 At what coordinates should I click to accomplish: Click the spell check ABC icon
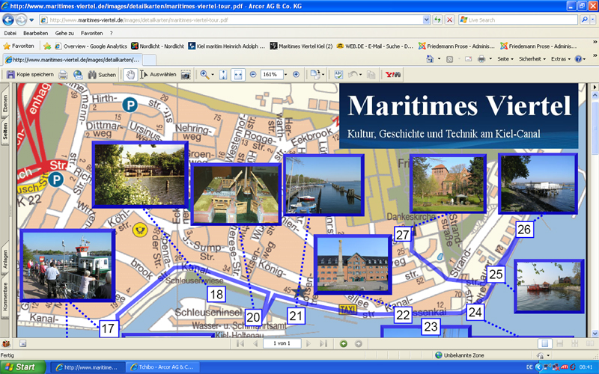(338, 75)
